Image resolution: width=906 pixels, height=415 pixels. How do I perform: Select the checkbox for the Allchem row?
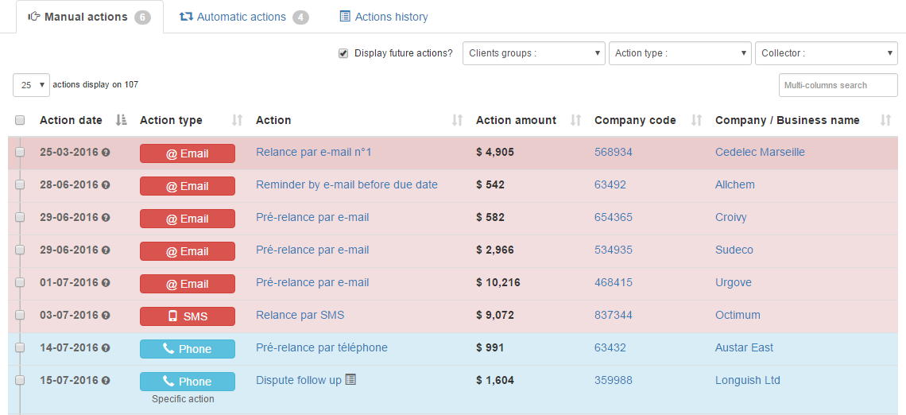coord(20,185)
